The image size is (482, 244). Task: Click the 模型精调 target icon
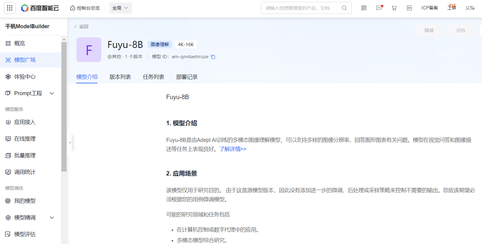click(8, 218)
